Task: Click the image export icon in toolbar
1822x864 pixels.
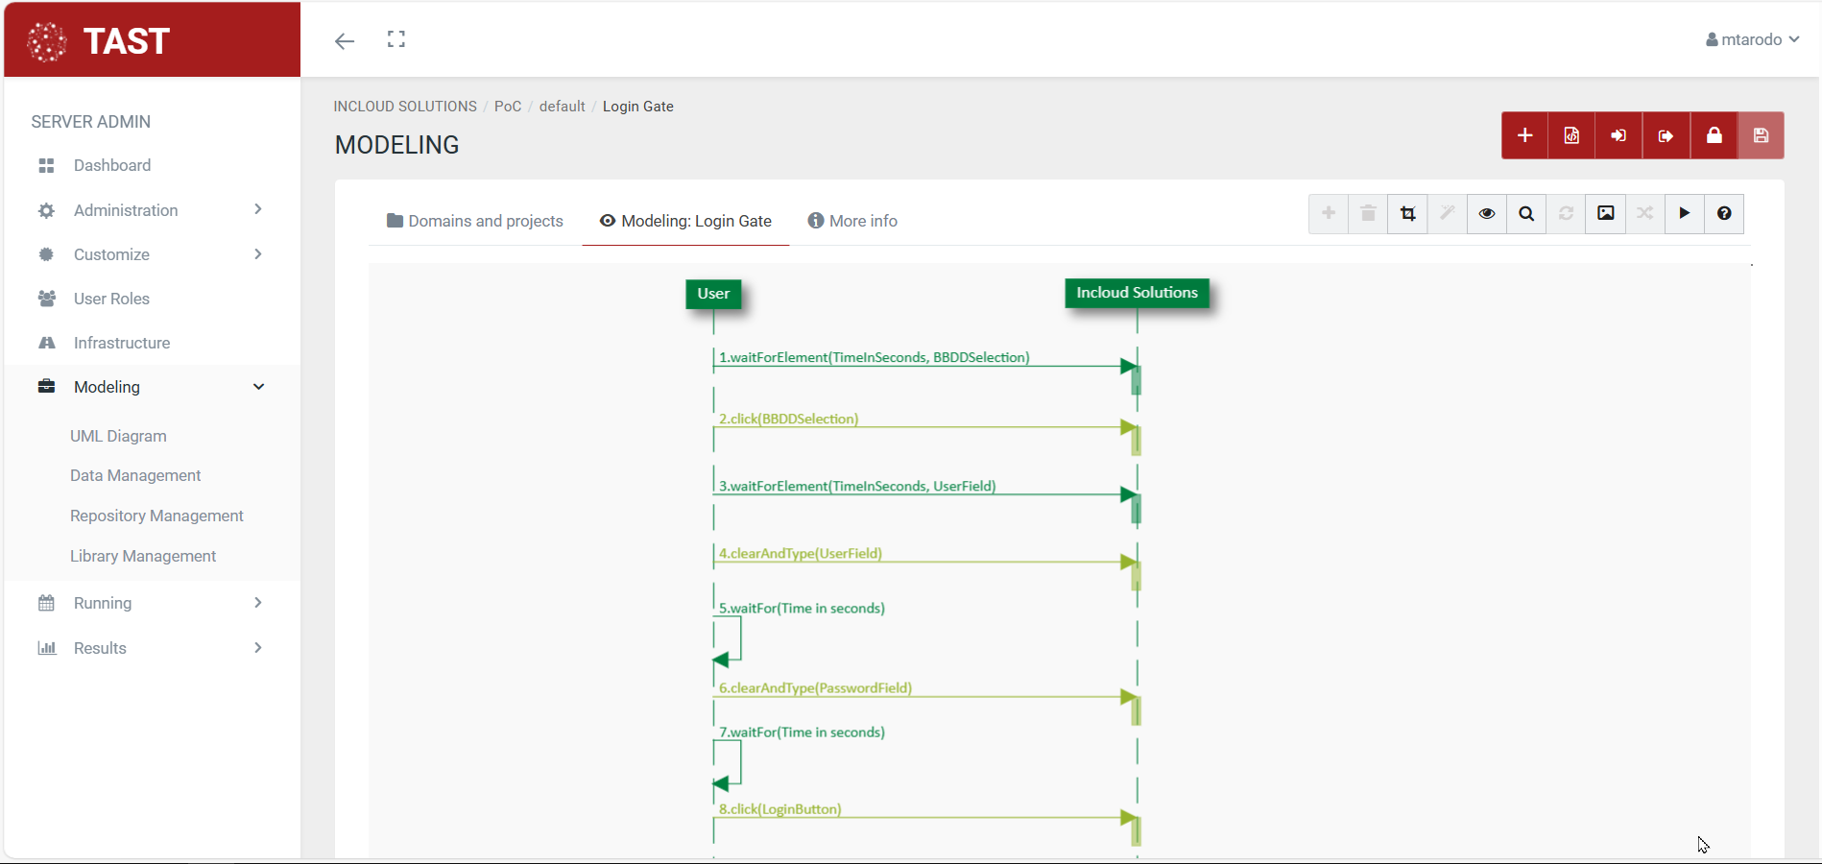Action: click(1605, 213)
